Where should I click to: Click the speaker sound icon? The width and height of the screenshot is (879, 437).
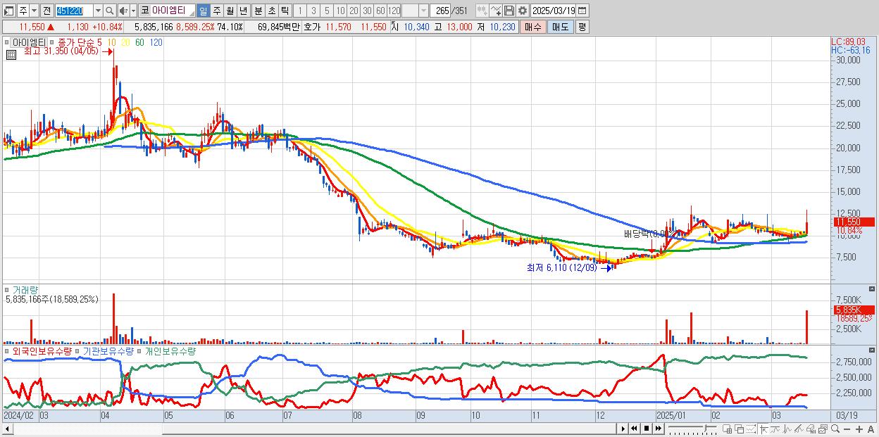coord(123,11)
